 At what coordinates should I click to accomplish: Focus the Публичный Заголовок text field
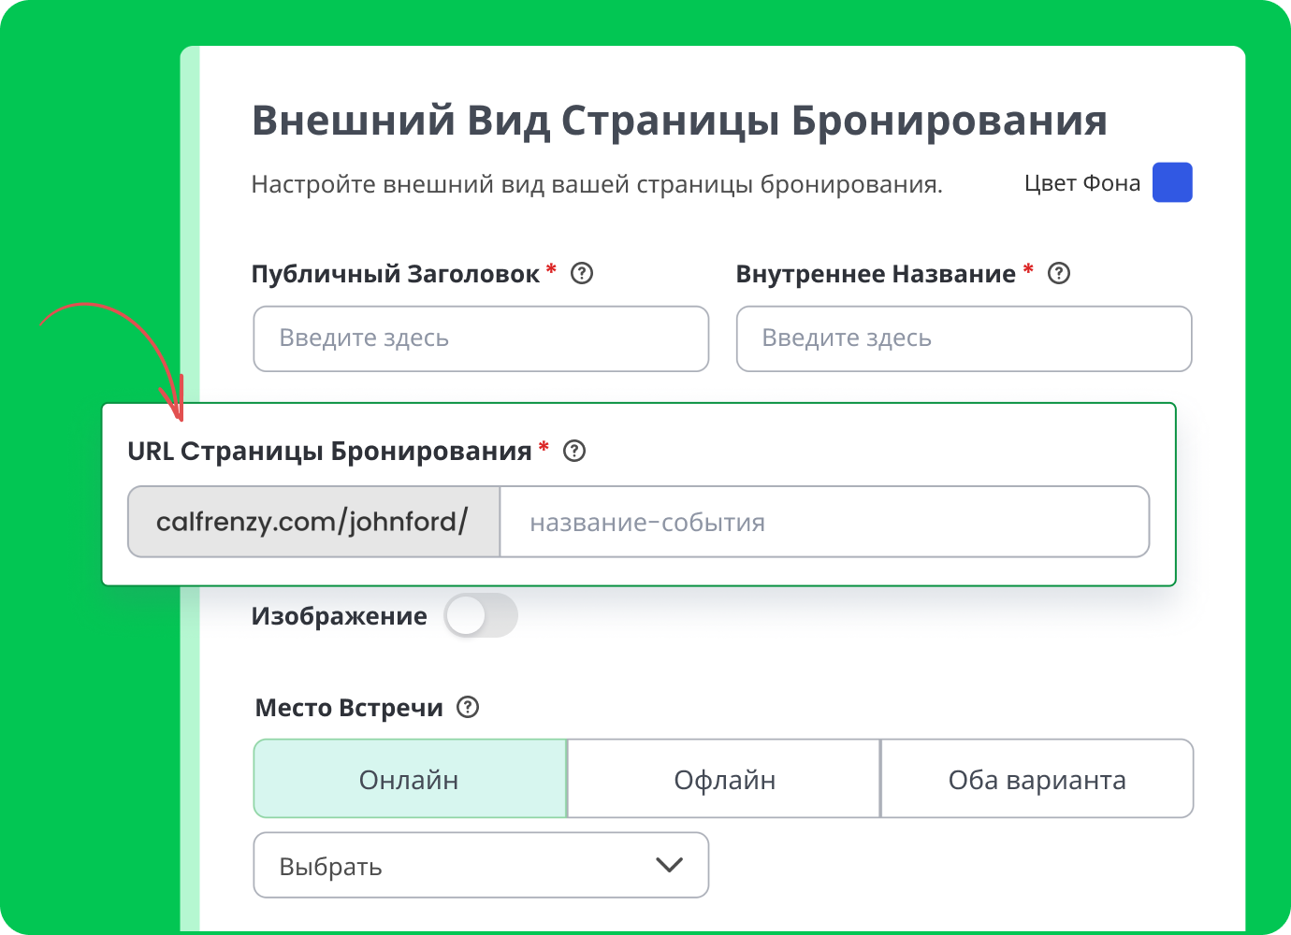click(x=481, y=338)
